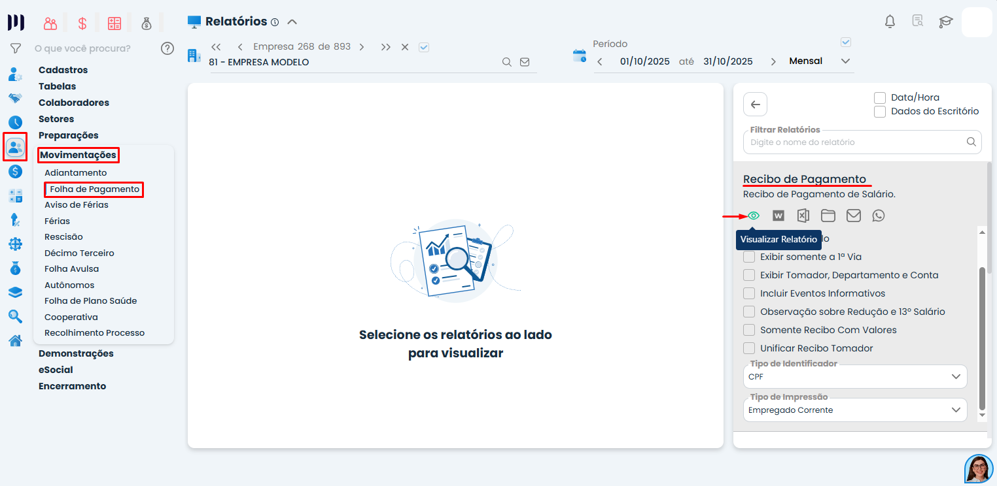Open the folder export option for the report
This screenshot has width=997, height=486.
(828, 215)
